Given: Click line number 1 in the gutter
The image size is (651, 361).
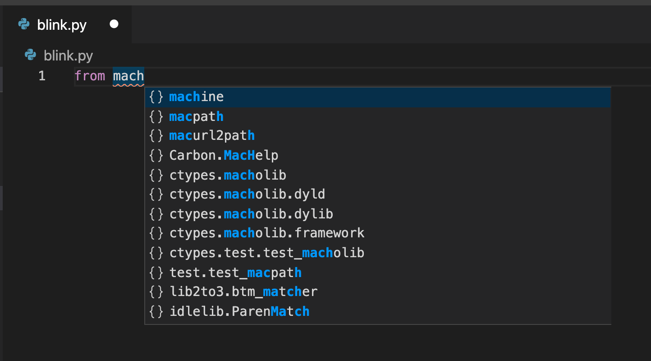Looking at the screenshot, I should (x=42, y=76).
